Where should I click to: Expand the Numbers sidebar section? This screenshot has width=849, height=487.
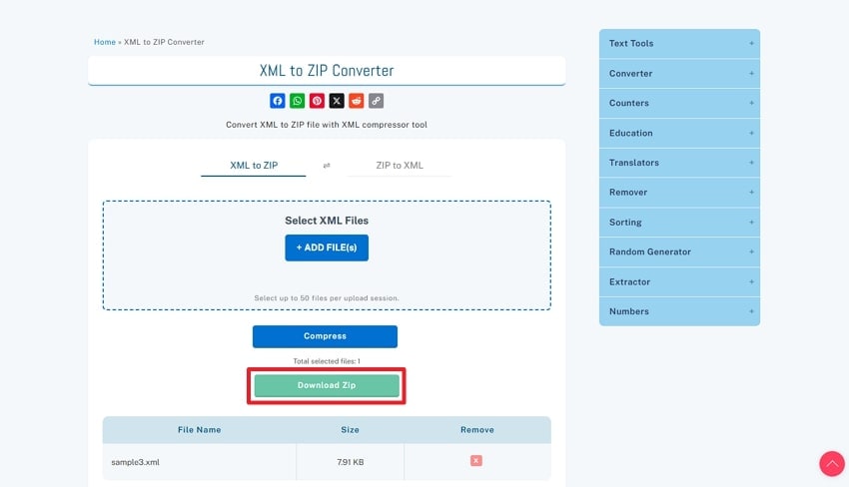(679, 311)
